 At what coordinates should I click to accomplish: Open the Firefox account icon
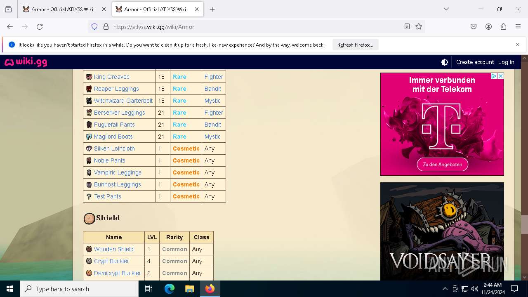(x=488, y=27)
